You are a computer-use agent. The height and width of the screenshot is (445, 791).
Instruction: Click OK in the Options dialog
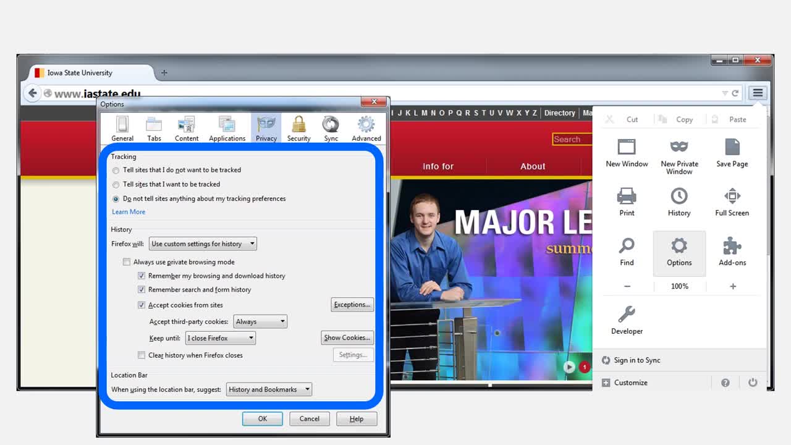(263, 419)
